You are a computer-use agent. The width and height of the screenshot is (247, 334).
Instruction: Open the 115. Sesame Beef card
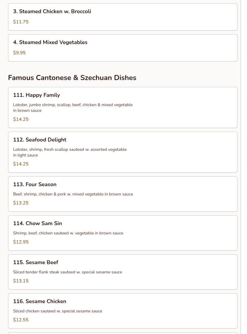[123, 272]
